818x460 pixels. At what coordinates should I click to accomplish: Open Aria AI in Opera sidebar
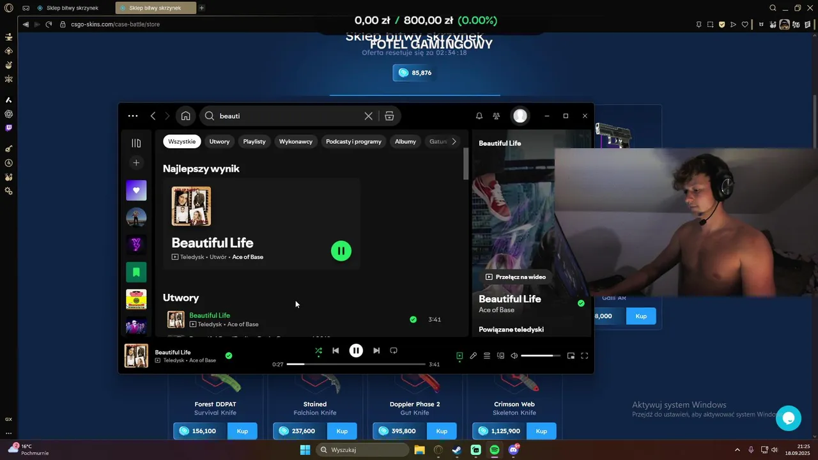(x=9, y=100)
